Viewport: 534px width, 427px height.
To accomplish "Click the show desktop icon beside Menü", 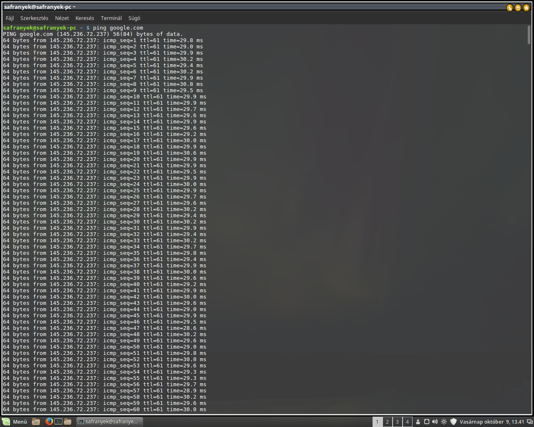I will tap(36, 422).
